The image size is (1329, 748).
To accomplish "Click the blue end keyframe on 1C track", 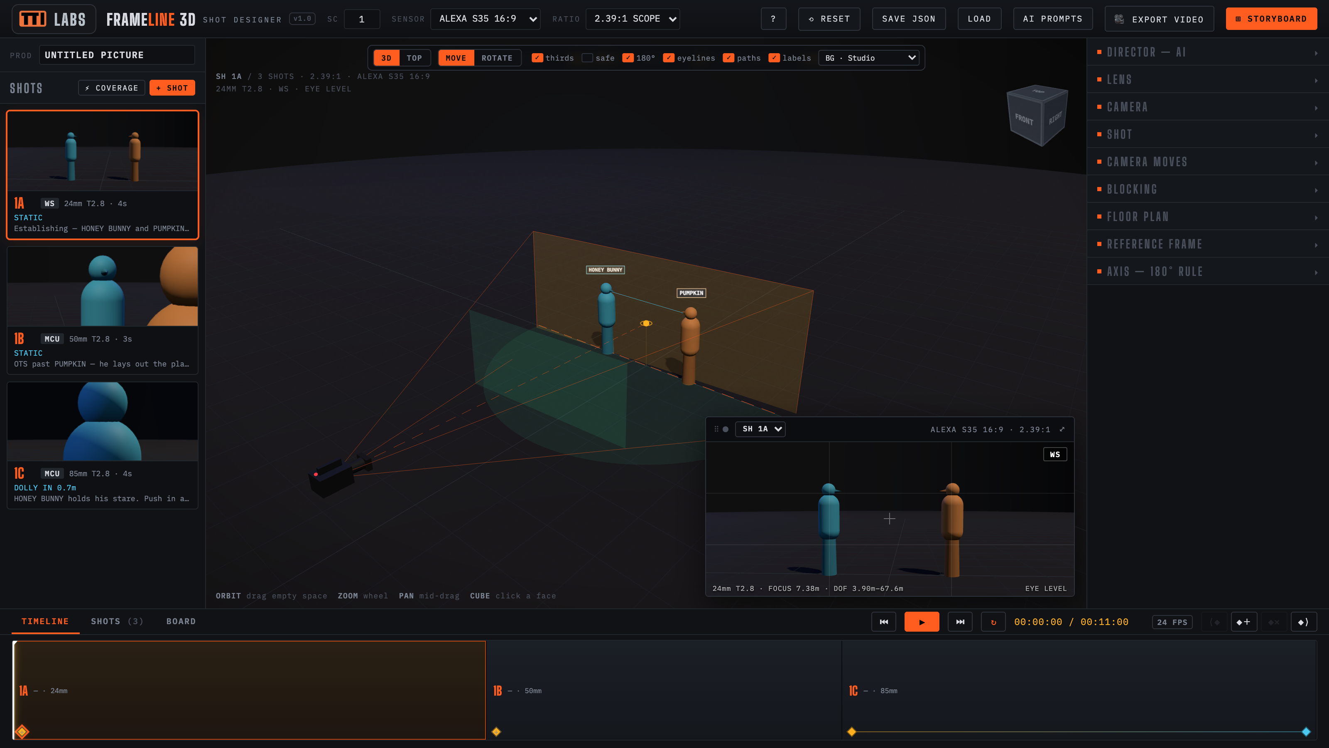I will tap(1306, 731).
